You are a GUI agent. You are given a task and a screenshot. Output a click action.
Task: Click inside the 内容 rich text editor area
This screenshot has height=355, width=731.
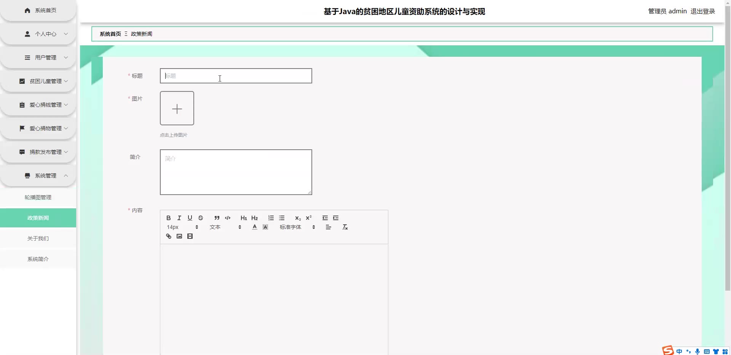(274, 299)
